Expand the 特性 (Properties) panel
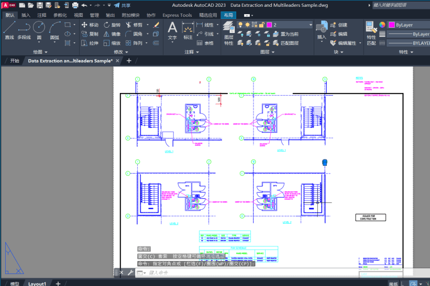430x286 pixels. 406,52
